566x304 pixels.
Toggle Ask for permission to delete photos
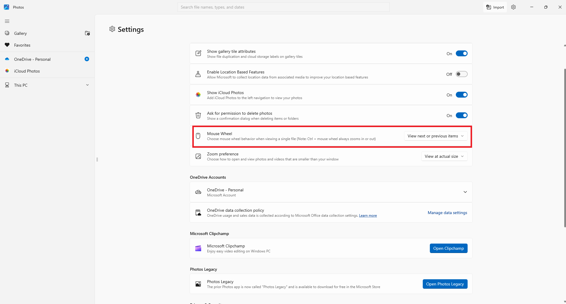[461, 116]
